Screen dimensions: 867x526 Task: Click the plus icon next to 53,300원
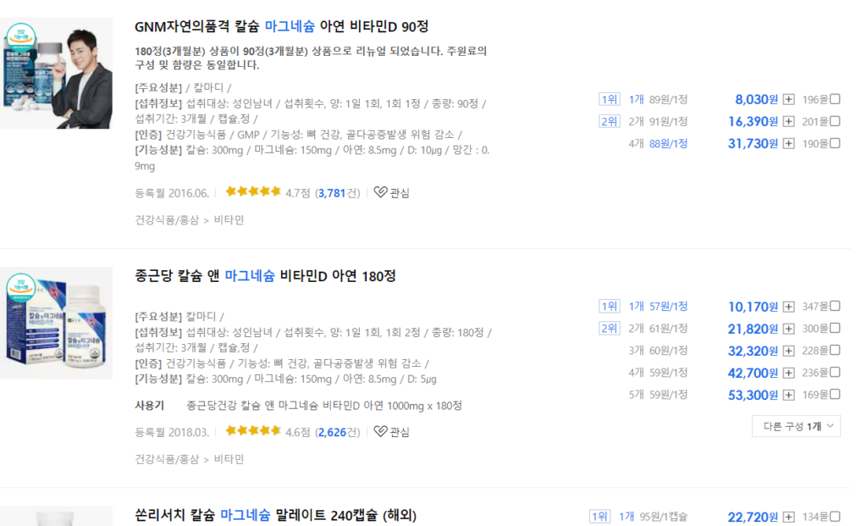pyautogui.click(x=789, y=394)
